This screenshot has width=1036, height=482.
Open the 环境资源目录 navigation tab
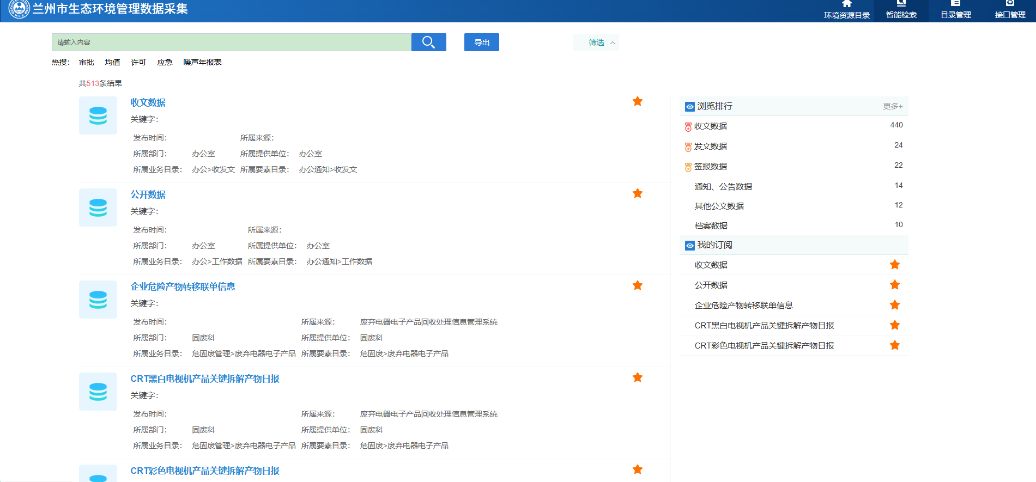846,11
